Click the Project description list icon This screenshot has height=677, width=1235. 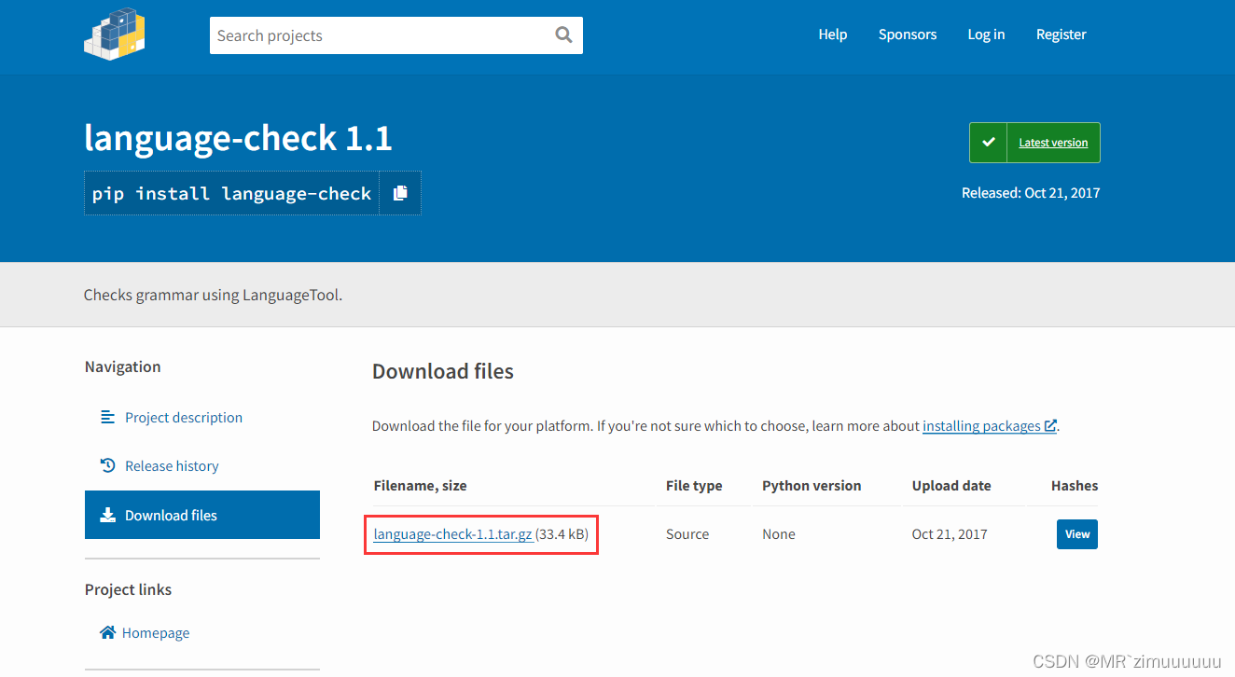107,417
